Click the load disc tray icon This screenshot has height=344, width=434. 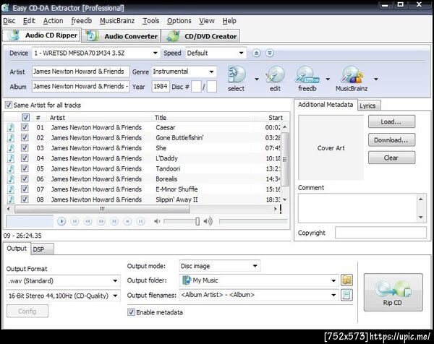[x=270, y=53]
